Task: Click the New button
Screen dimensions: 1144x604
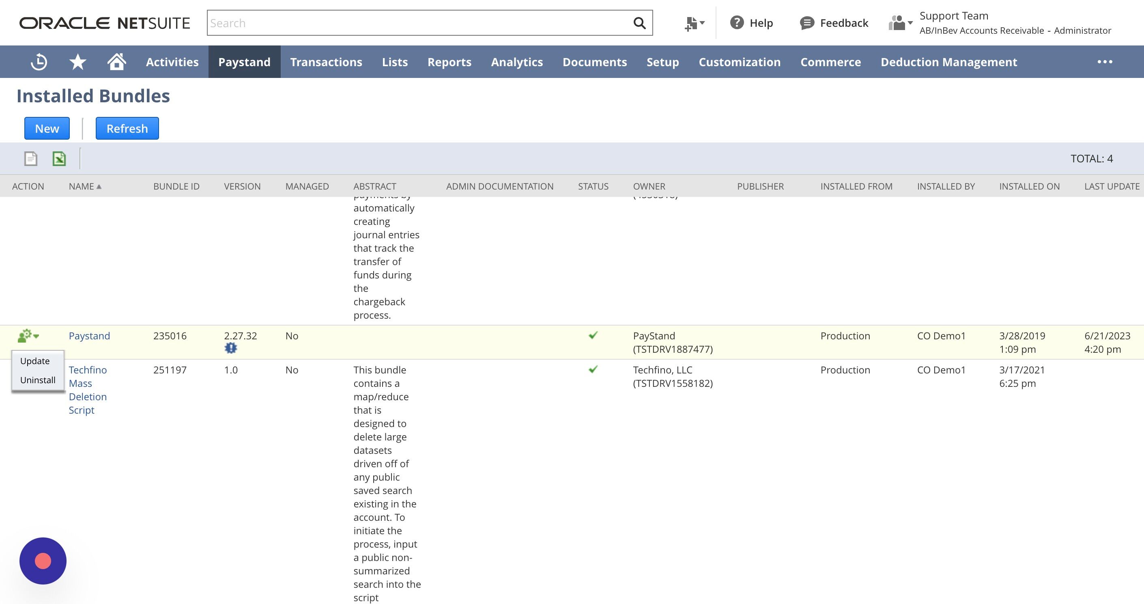Action: click(47, 128)
